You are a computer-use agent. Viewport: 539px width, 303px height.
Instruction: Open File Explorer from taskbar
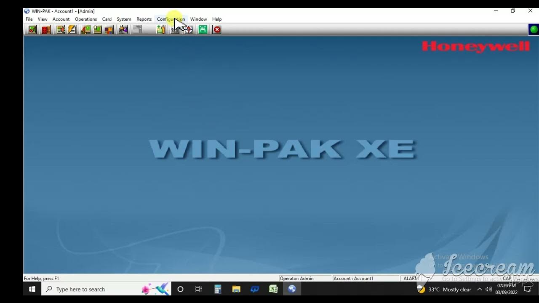[x=236, y=289]
